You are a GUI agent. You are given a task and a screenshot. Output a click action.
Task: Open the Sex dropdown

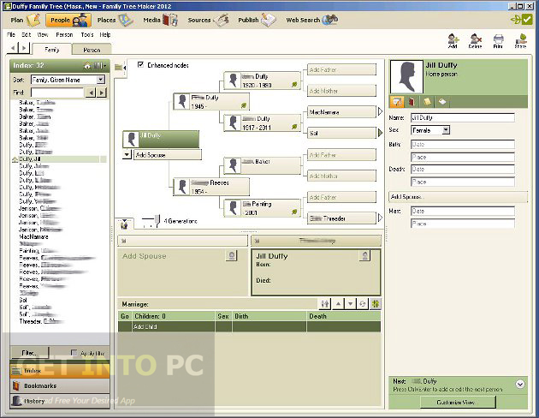pyautogui.click(x=446, y=129)
